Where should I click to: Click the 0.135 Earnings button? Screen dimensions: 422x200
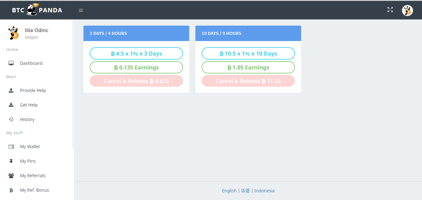coord(136,67)
